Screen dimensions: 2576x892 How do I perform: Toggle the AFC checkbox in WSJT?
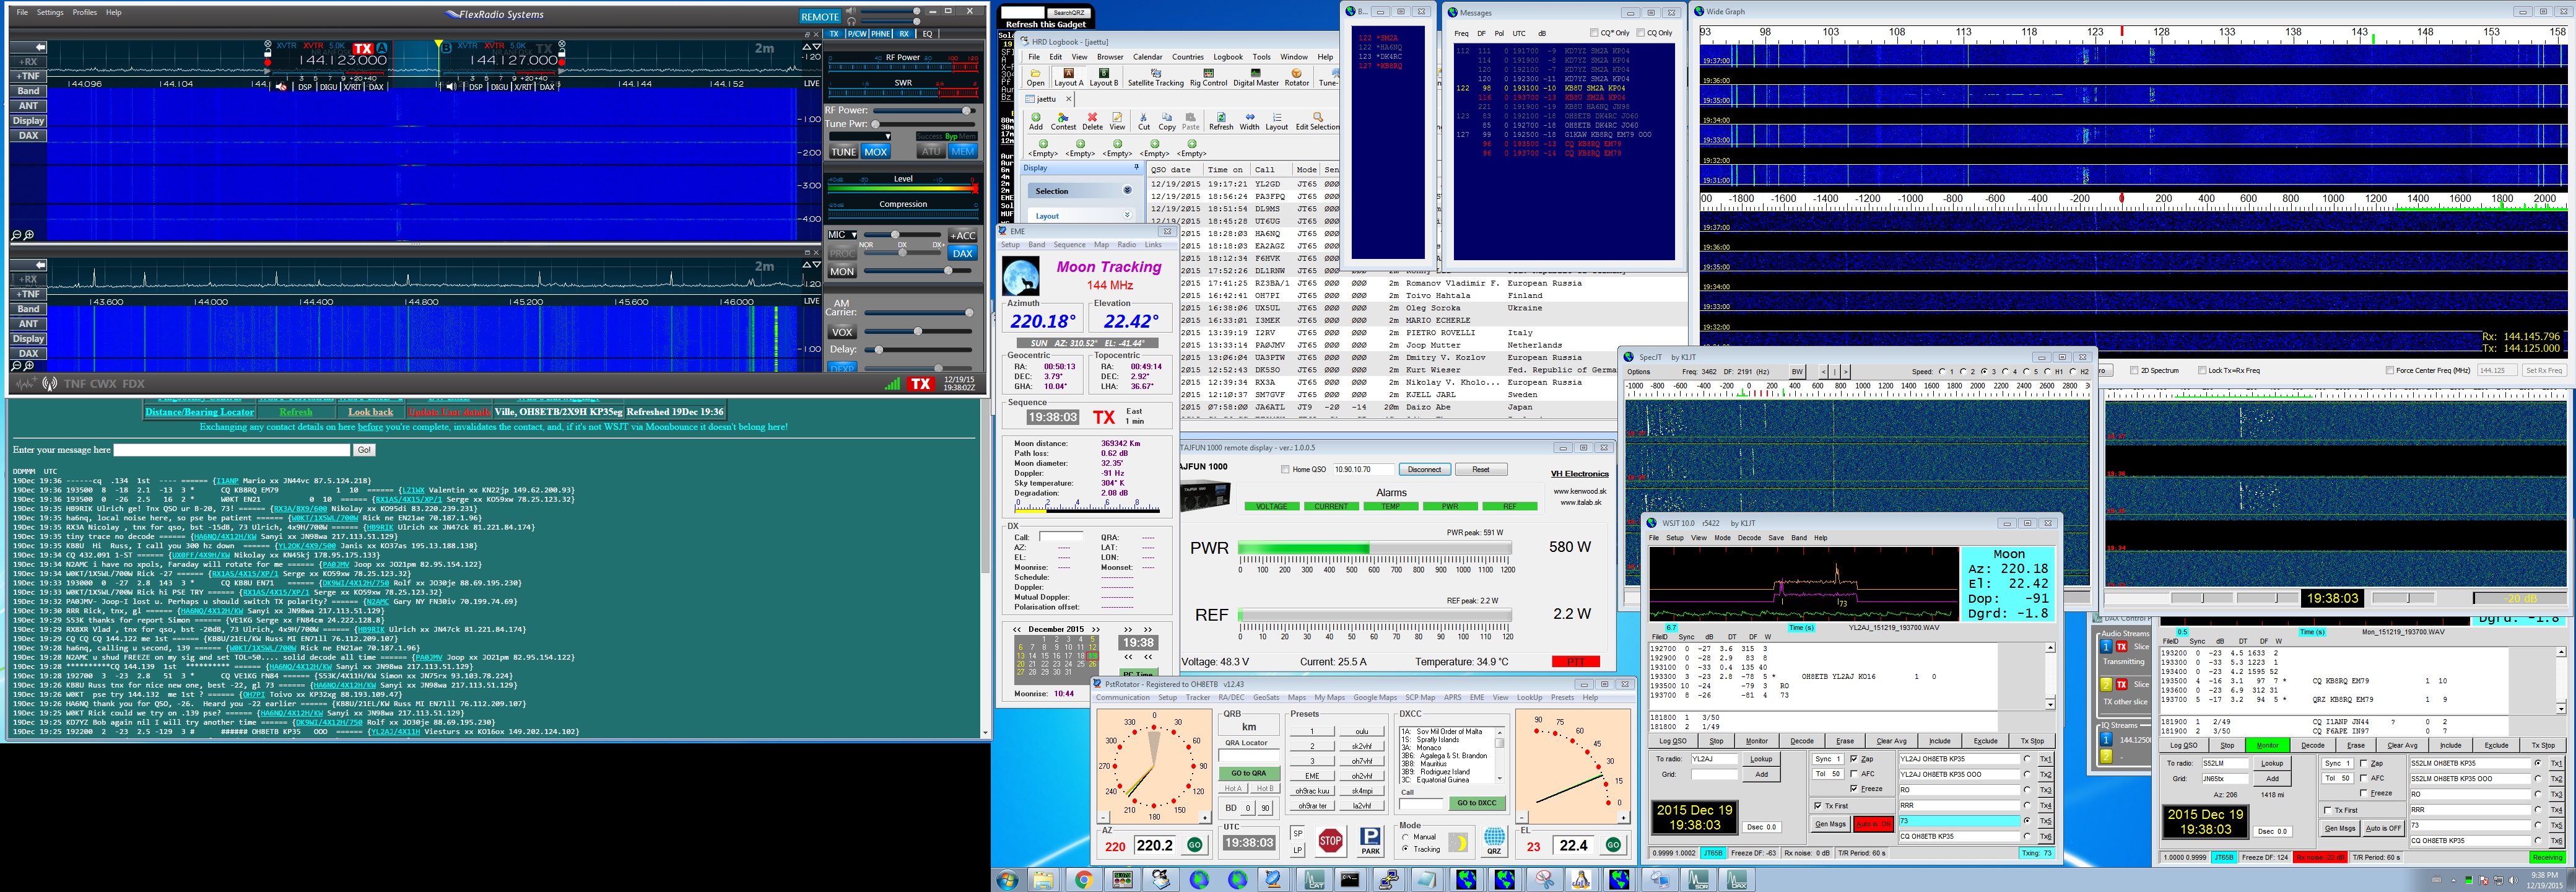tap(1855, 774)
